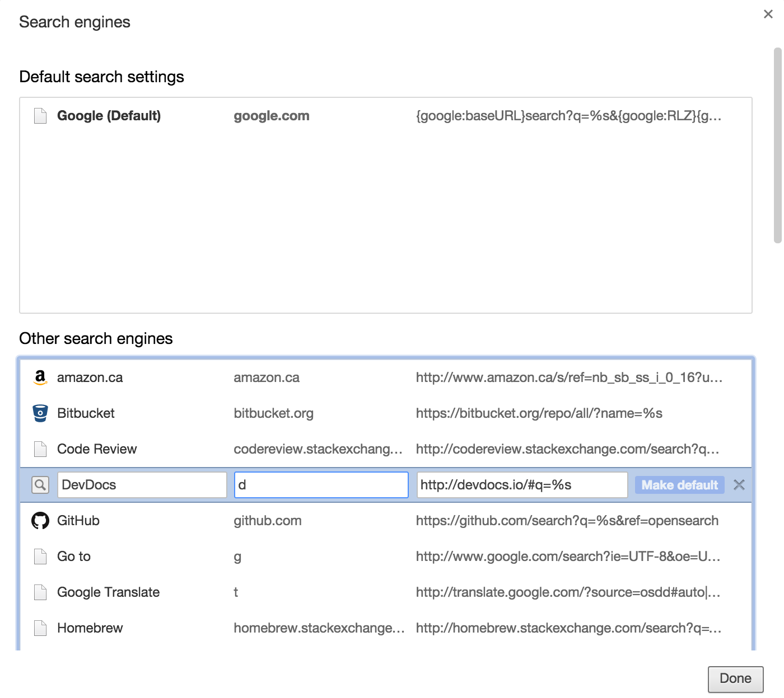
Task: Click the Bitbucket bucket icon
Action: click(40, 413)
